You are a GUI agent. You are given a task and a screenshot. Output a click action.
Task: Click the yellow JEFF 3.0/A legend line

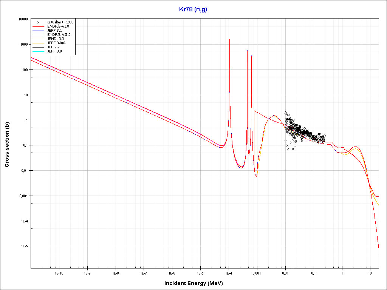[39, 43]
